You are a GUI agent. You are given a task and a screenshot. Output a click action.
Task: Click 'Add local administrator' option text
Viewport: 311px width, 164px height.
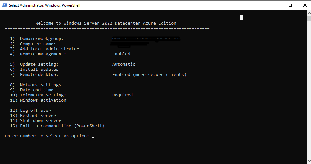49,49
